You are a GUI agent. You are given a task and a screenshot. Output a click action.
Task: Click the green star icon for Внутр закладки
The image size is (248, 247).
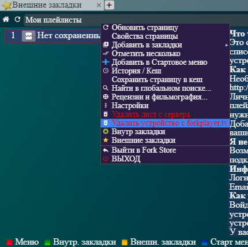coord(106,131)
